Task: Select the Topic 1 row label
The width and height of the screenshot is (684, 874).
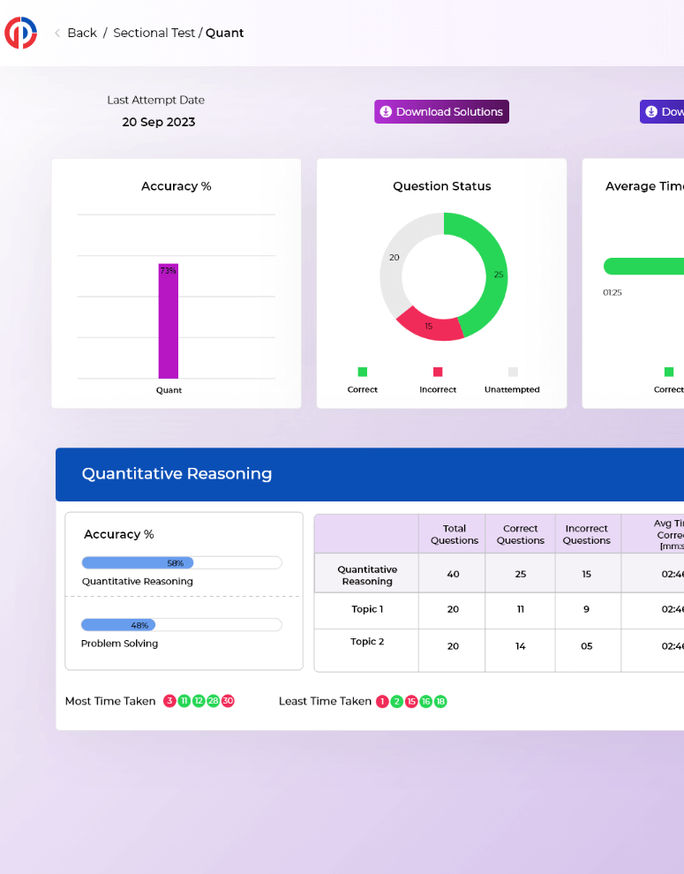Action: [x=367, y=609]
